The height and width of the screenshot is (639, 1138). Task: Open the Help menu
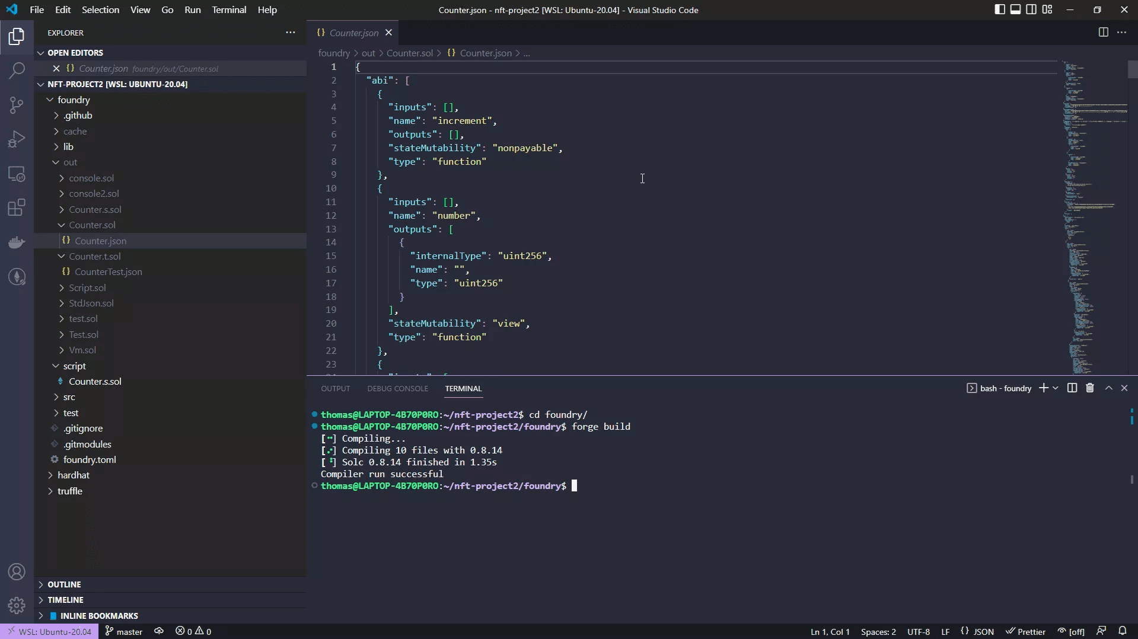tap(267, 9)
